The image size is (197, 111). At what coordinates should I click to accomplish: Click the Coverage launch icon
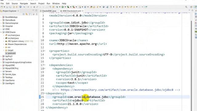pos(68,7)
